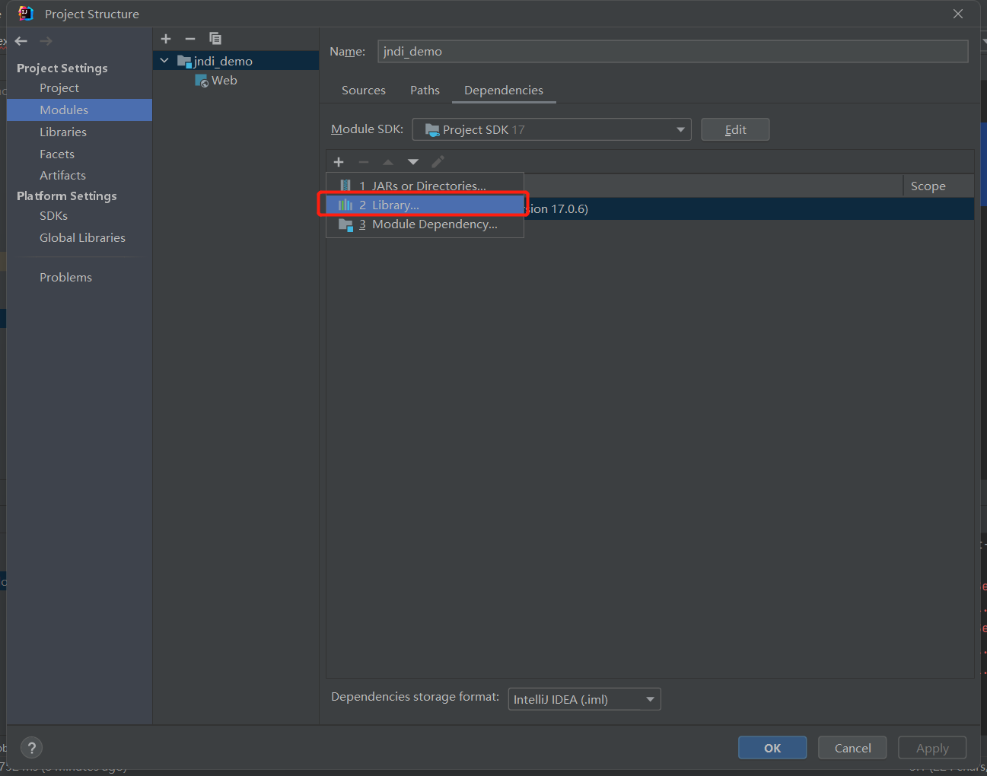The height and width of the screenshot is (776, 987).
Task: Choose Library… from the add popup
Action: pos(425,205)
